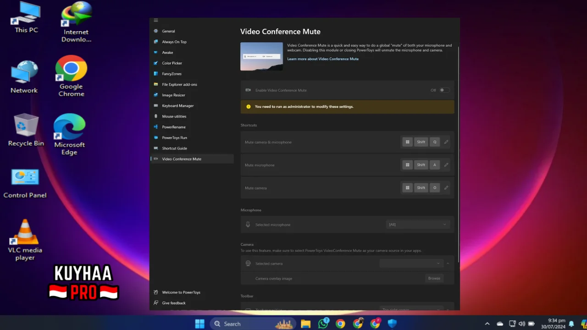Select Mouse utilities in sidebar

pyautogui.click(x=192, y=116)
